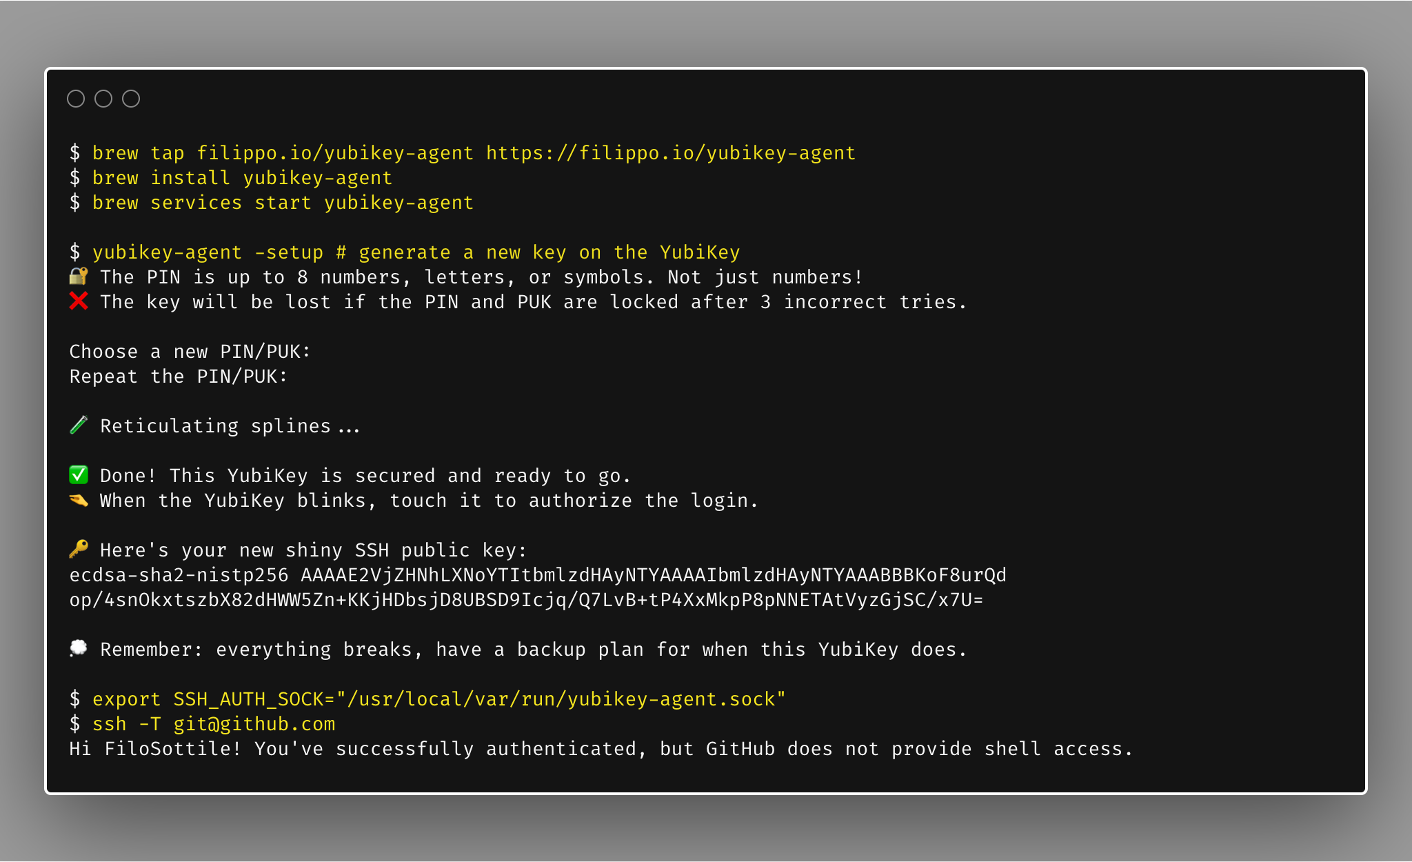Click the test tube emoji near Reticulating splines
This screenshot has width=1412, height=862.
pyautogui.click(x=79, y=425)
